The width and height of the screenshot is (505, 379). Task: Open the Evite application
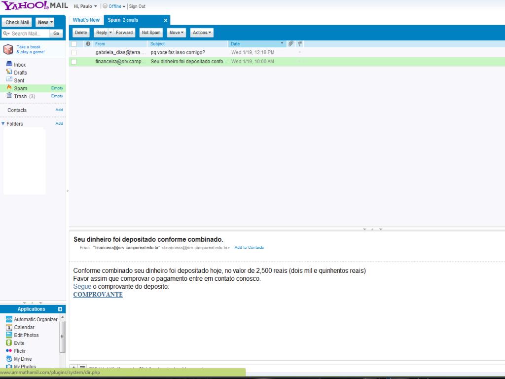pyautogui.click(x=19, y=343)
